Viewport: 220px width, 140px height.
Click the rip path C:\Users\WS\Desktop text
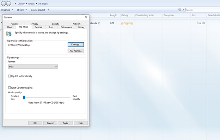pyautogui.click(x=19, y=45)
